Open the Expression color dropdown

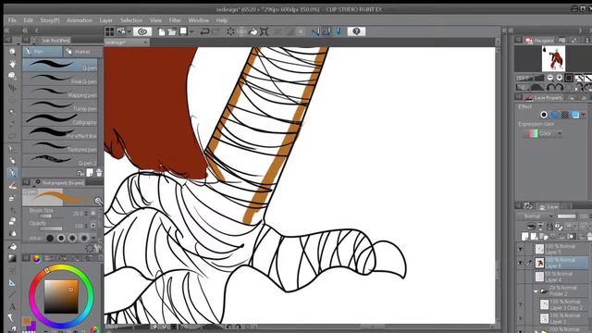pyautogui.click(x=543, y=133)
